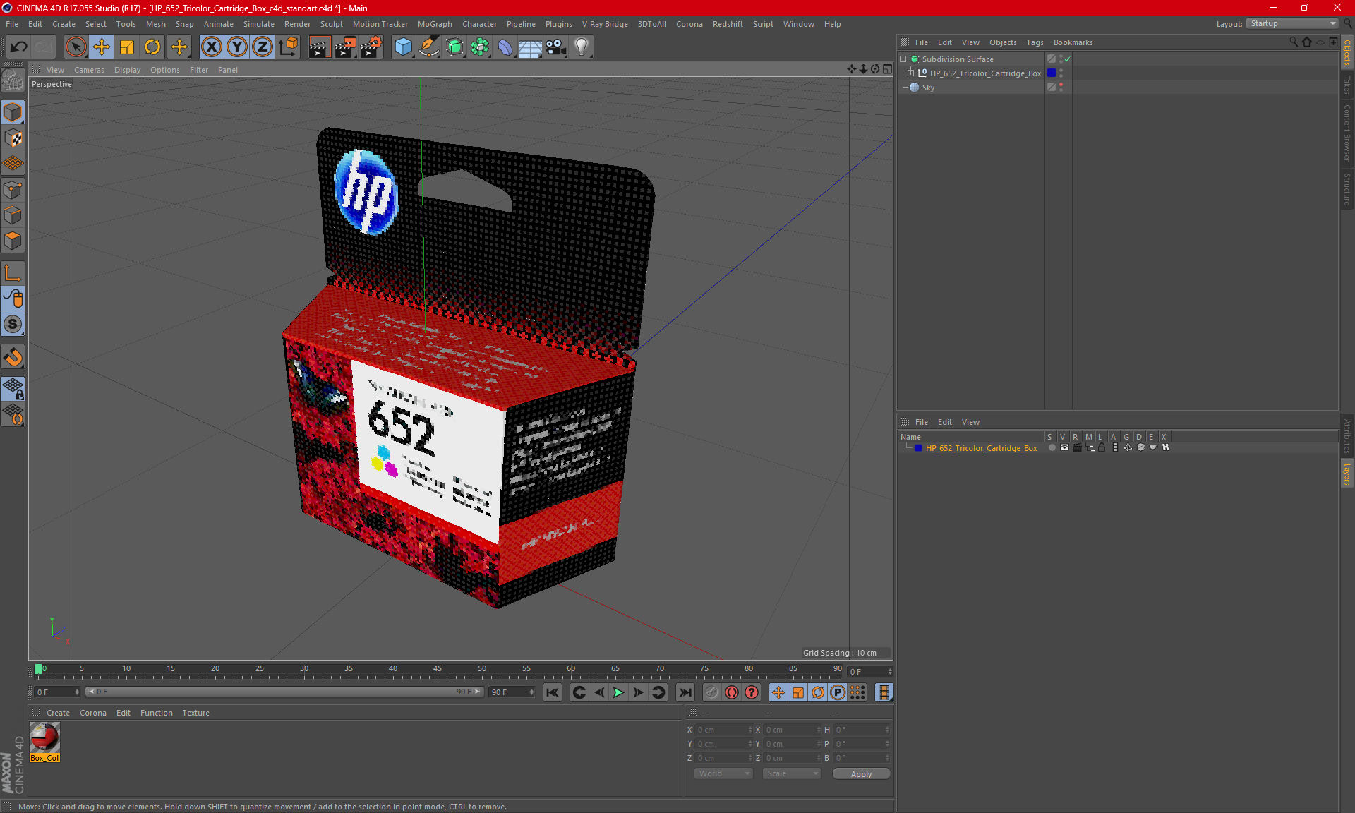Image resolution: width=1355 pixels, height=813 pixels.
Task: Click the blue layer color swatch
Action: click(x=918, y=448)
